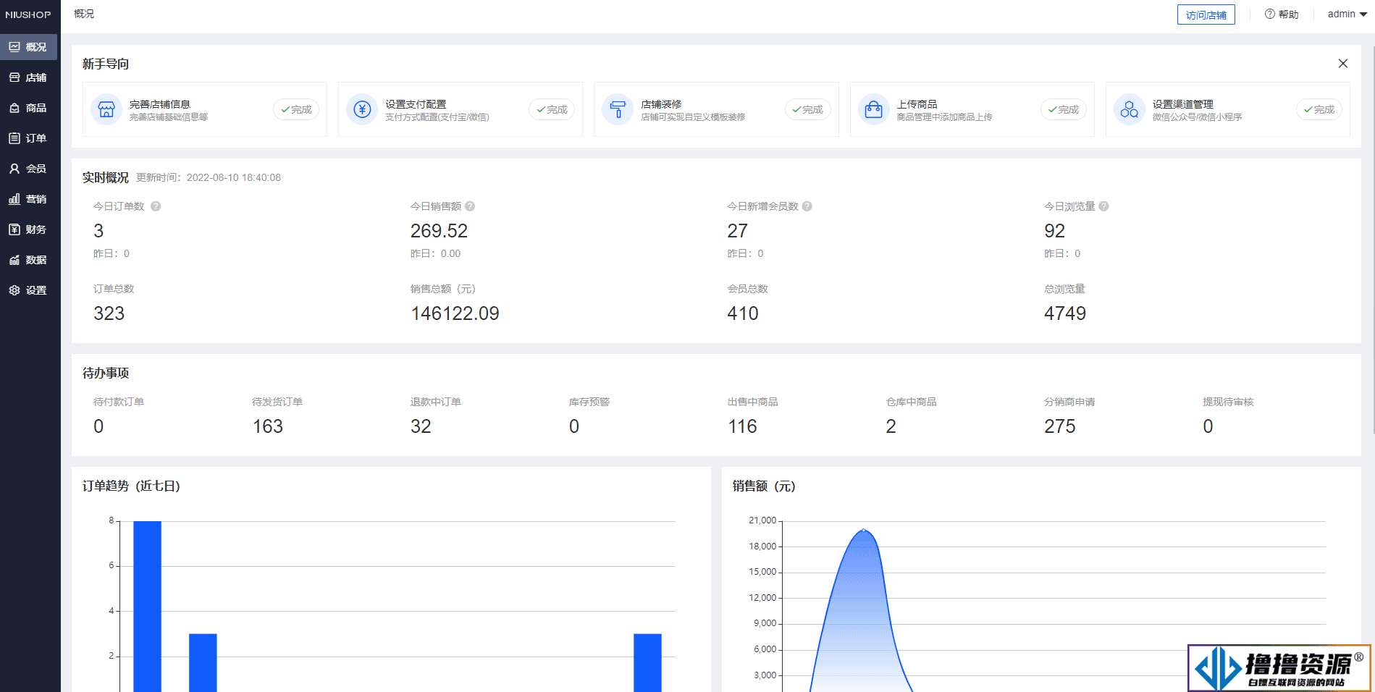The width and height of the screenshot is (1375, 692).
Task: Click 完成 on the 设置渠道管理 card
Action: [1319, 109]
